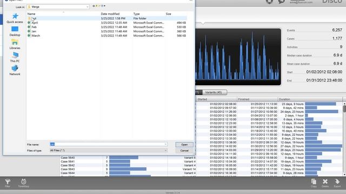Click the go-back icon next to Look in
This screenshot has height=194, width=346.
(94, 6)
